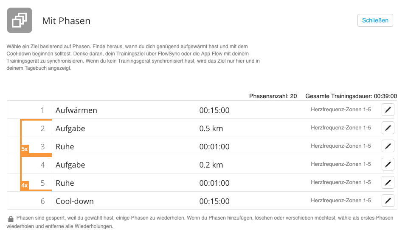Screen dimensions: 405x242
Task: Click Aufwärmen duration 00:15:00
Action: coord(214,110)
